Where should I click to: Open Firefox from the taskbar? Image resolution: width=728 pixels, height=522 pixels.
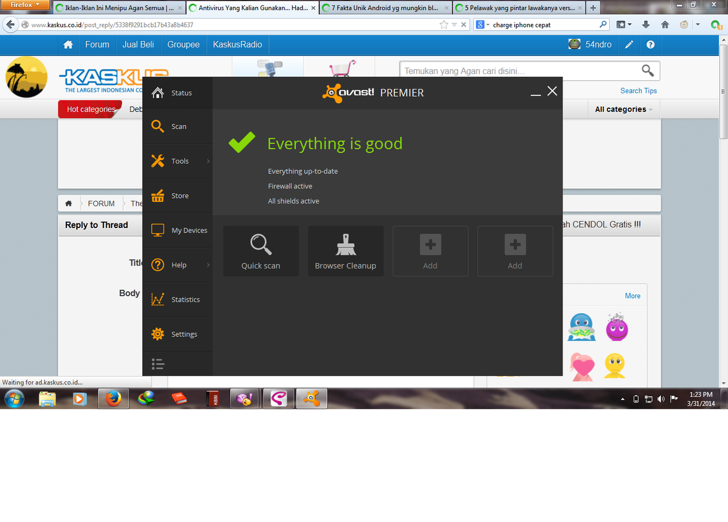113,399
